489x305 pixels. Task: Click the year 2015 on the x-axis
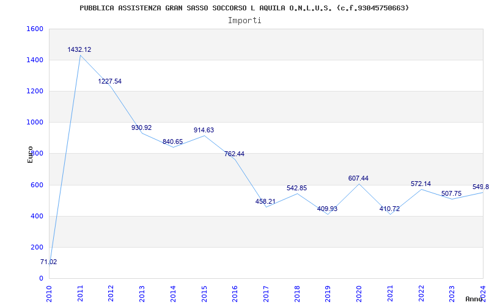coord(204,293)
